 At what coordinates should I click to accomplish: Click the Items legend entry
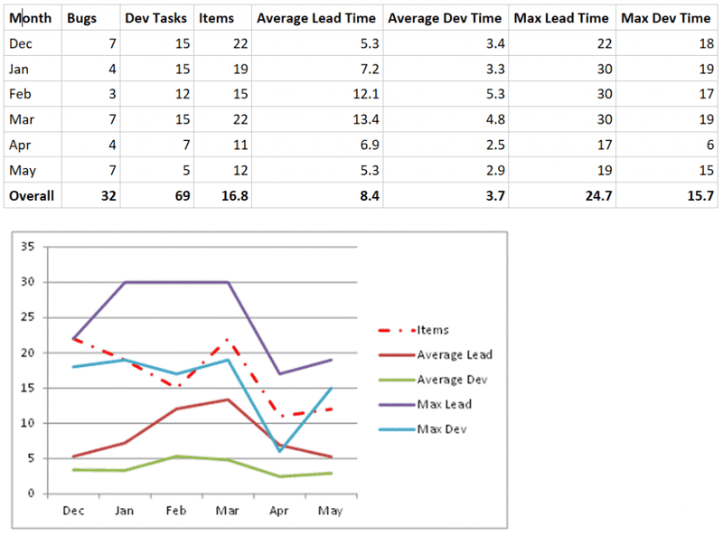pyautogui.click(x=414, y=330)
